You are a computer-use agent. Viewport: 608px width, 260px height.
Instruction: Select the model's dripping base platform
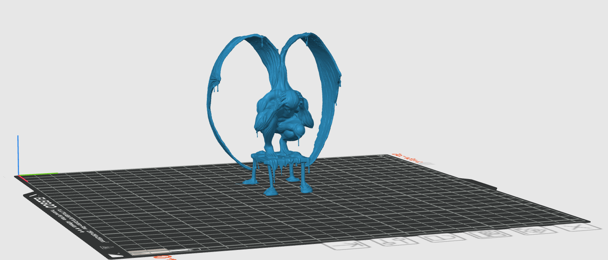(280, 159)
